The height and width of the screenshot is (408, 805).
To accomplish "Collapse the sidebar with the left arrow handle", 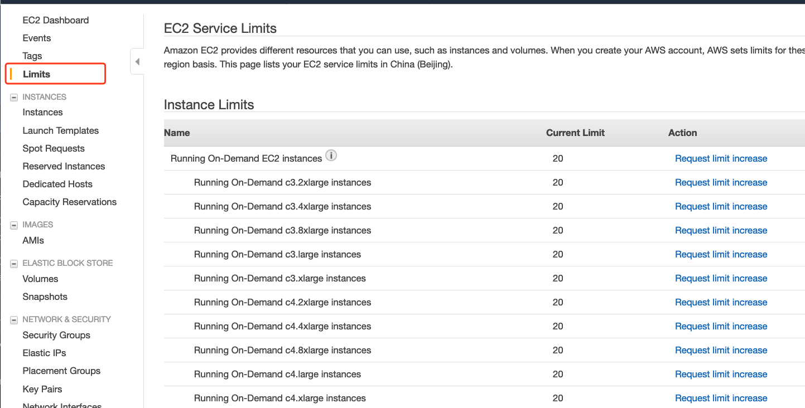I will 137,61.
